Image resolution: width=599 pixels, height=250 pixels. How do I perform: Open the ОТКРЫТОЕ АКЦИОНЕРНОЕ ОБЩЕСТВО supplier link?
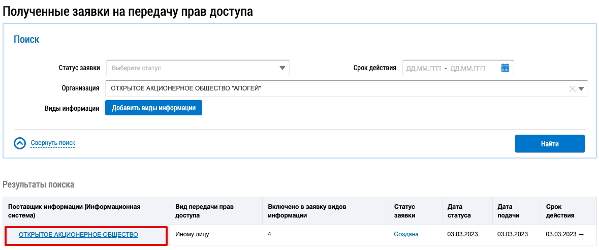(x=78, y=234)
